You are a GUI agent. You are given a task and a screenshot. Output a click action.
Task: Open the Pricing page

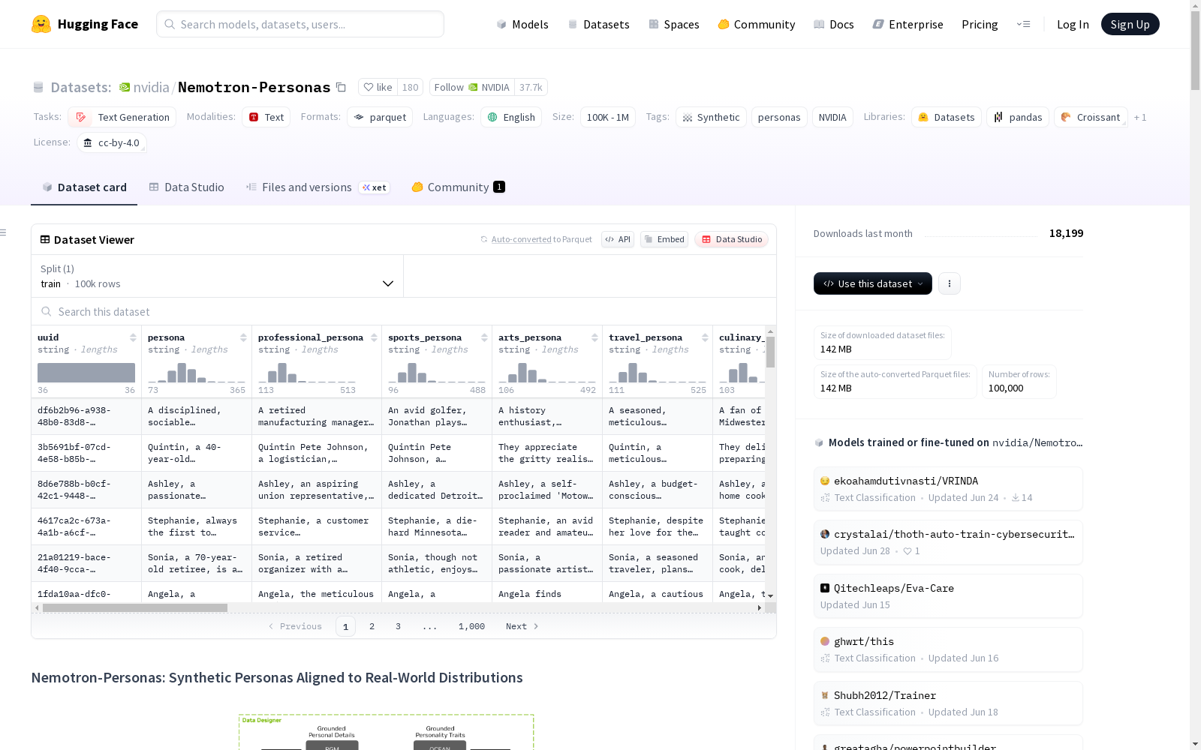click(x=980, y=24)
